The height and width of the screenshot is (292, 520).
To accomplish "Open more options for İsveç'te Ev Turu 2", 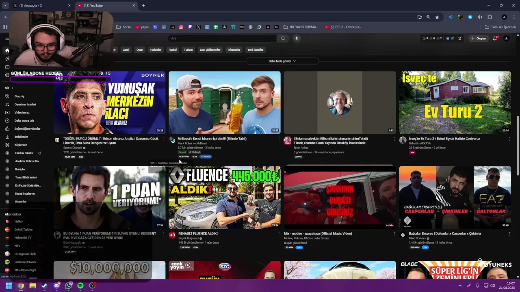I will point(509,139).
